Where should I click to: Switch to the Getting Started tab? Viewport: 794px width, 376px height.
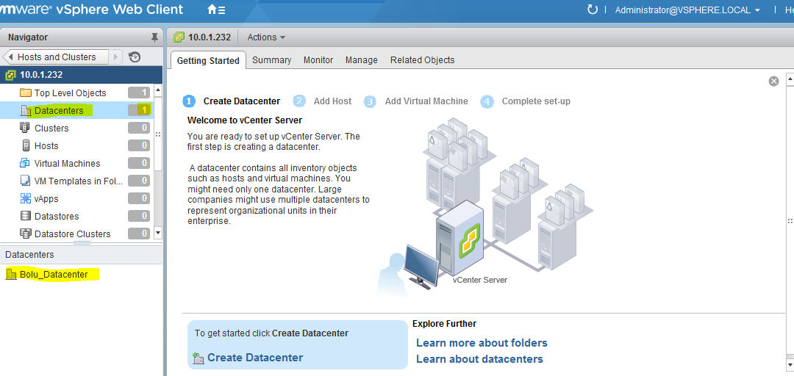[x=208, y=60]
